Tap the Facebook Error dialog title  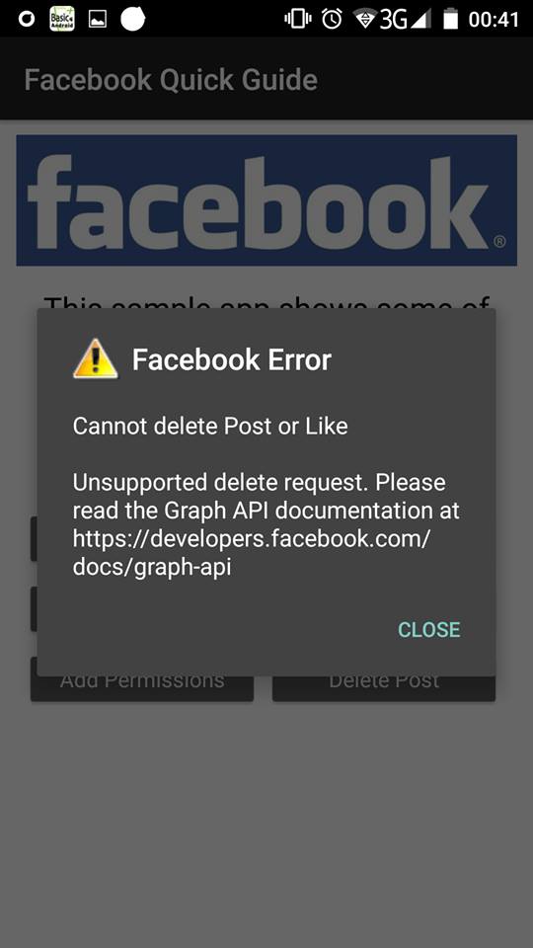pos(231,359)
